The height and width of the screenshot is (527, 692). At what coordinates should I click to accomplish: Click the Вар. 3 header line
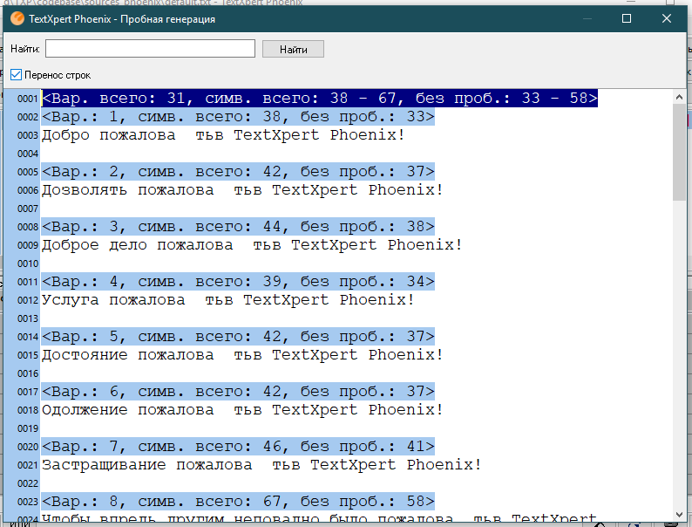click(x=238, y=227)
